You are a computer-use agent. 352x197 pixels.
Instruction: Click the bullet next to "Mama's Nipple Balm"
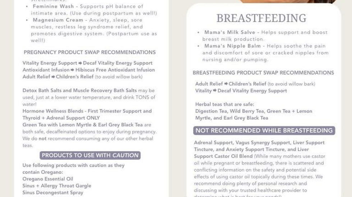(199, 46)
